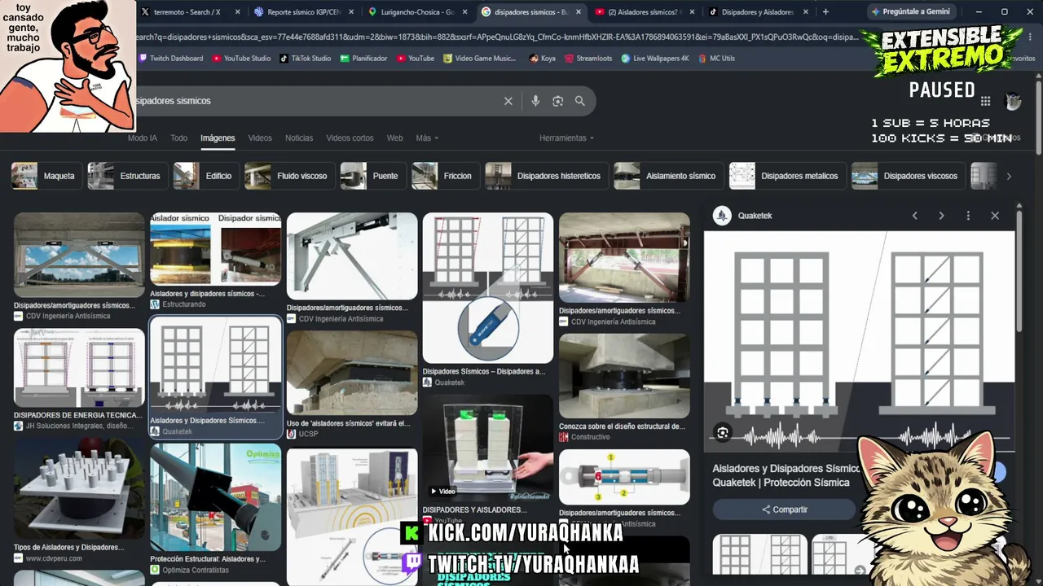Filter images by the Friccion chip
Image resolution: width=1043 pixels, height=586 pixels.
(445, 176)
